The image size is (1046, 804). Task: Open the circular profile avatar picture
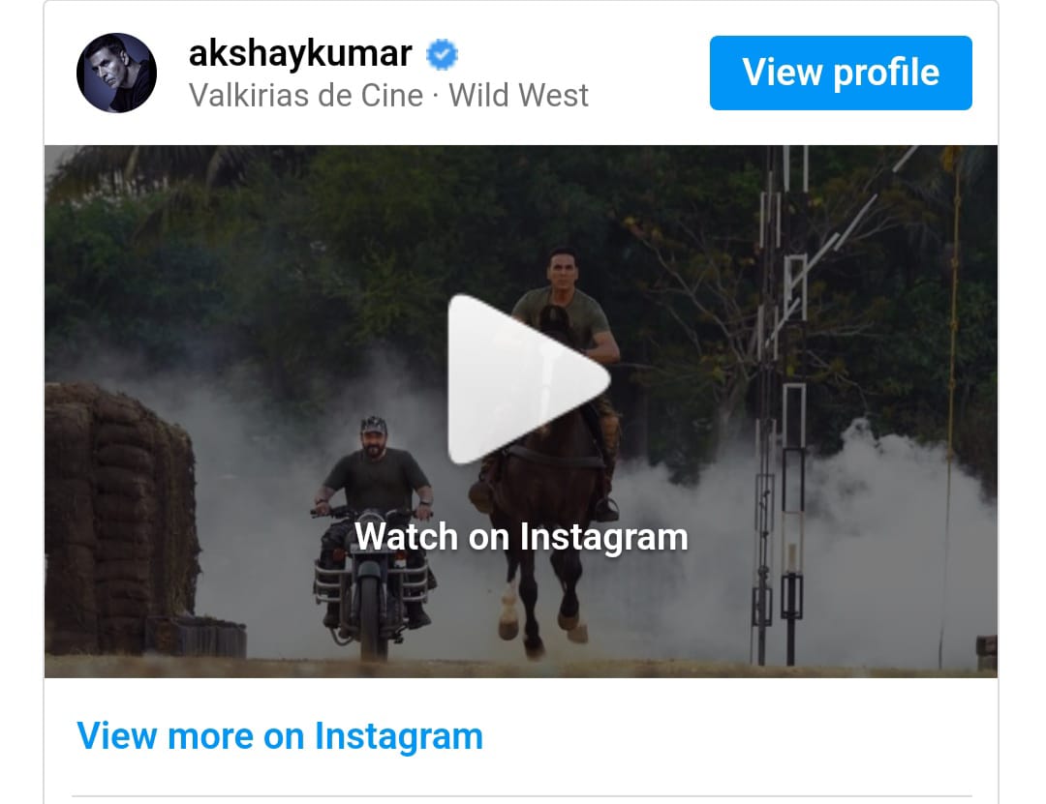tap(117, 73)
